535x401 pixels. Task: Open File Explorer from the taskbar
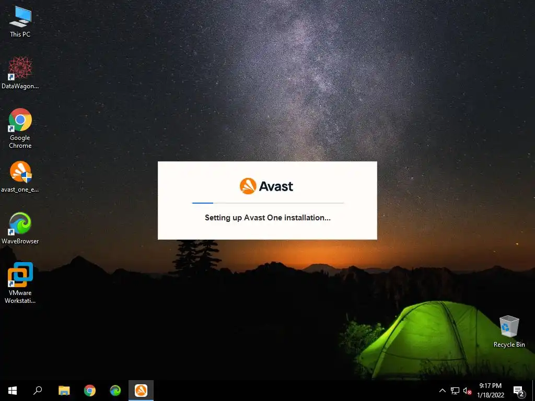(x=64, y=391)
